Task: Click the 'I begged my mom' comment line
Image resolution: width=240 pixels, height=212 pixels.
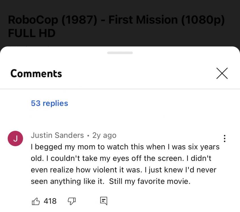Action: 125,147
